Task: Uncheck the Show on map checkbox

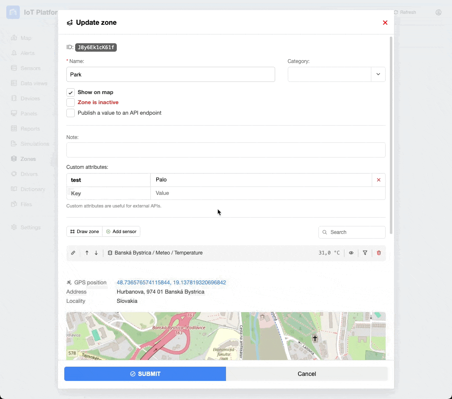Action: (71, 92)
